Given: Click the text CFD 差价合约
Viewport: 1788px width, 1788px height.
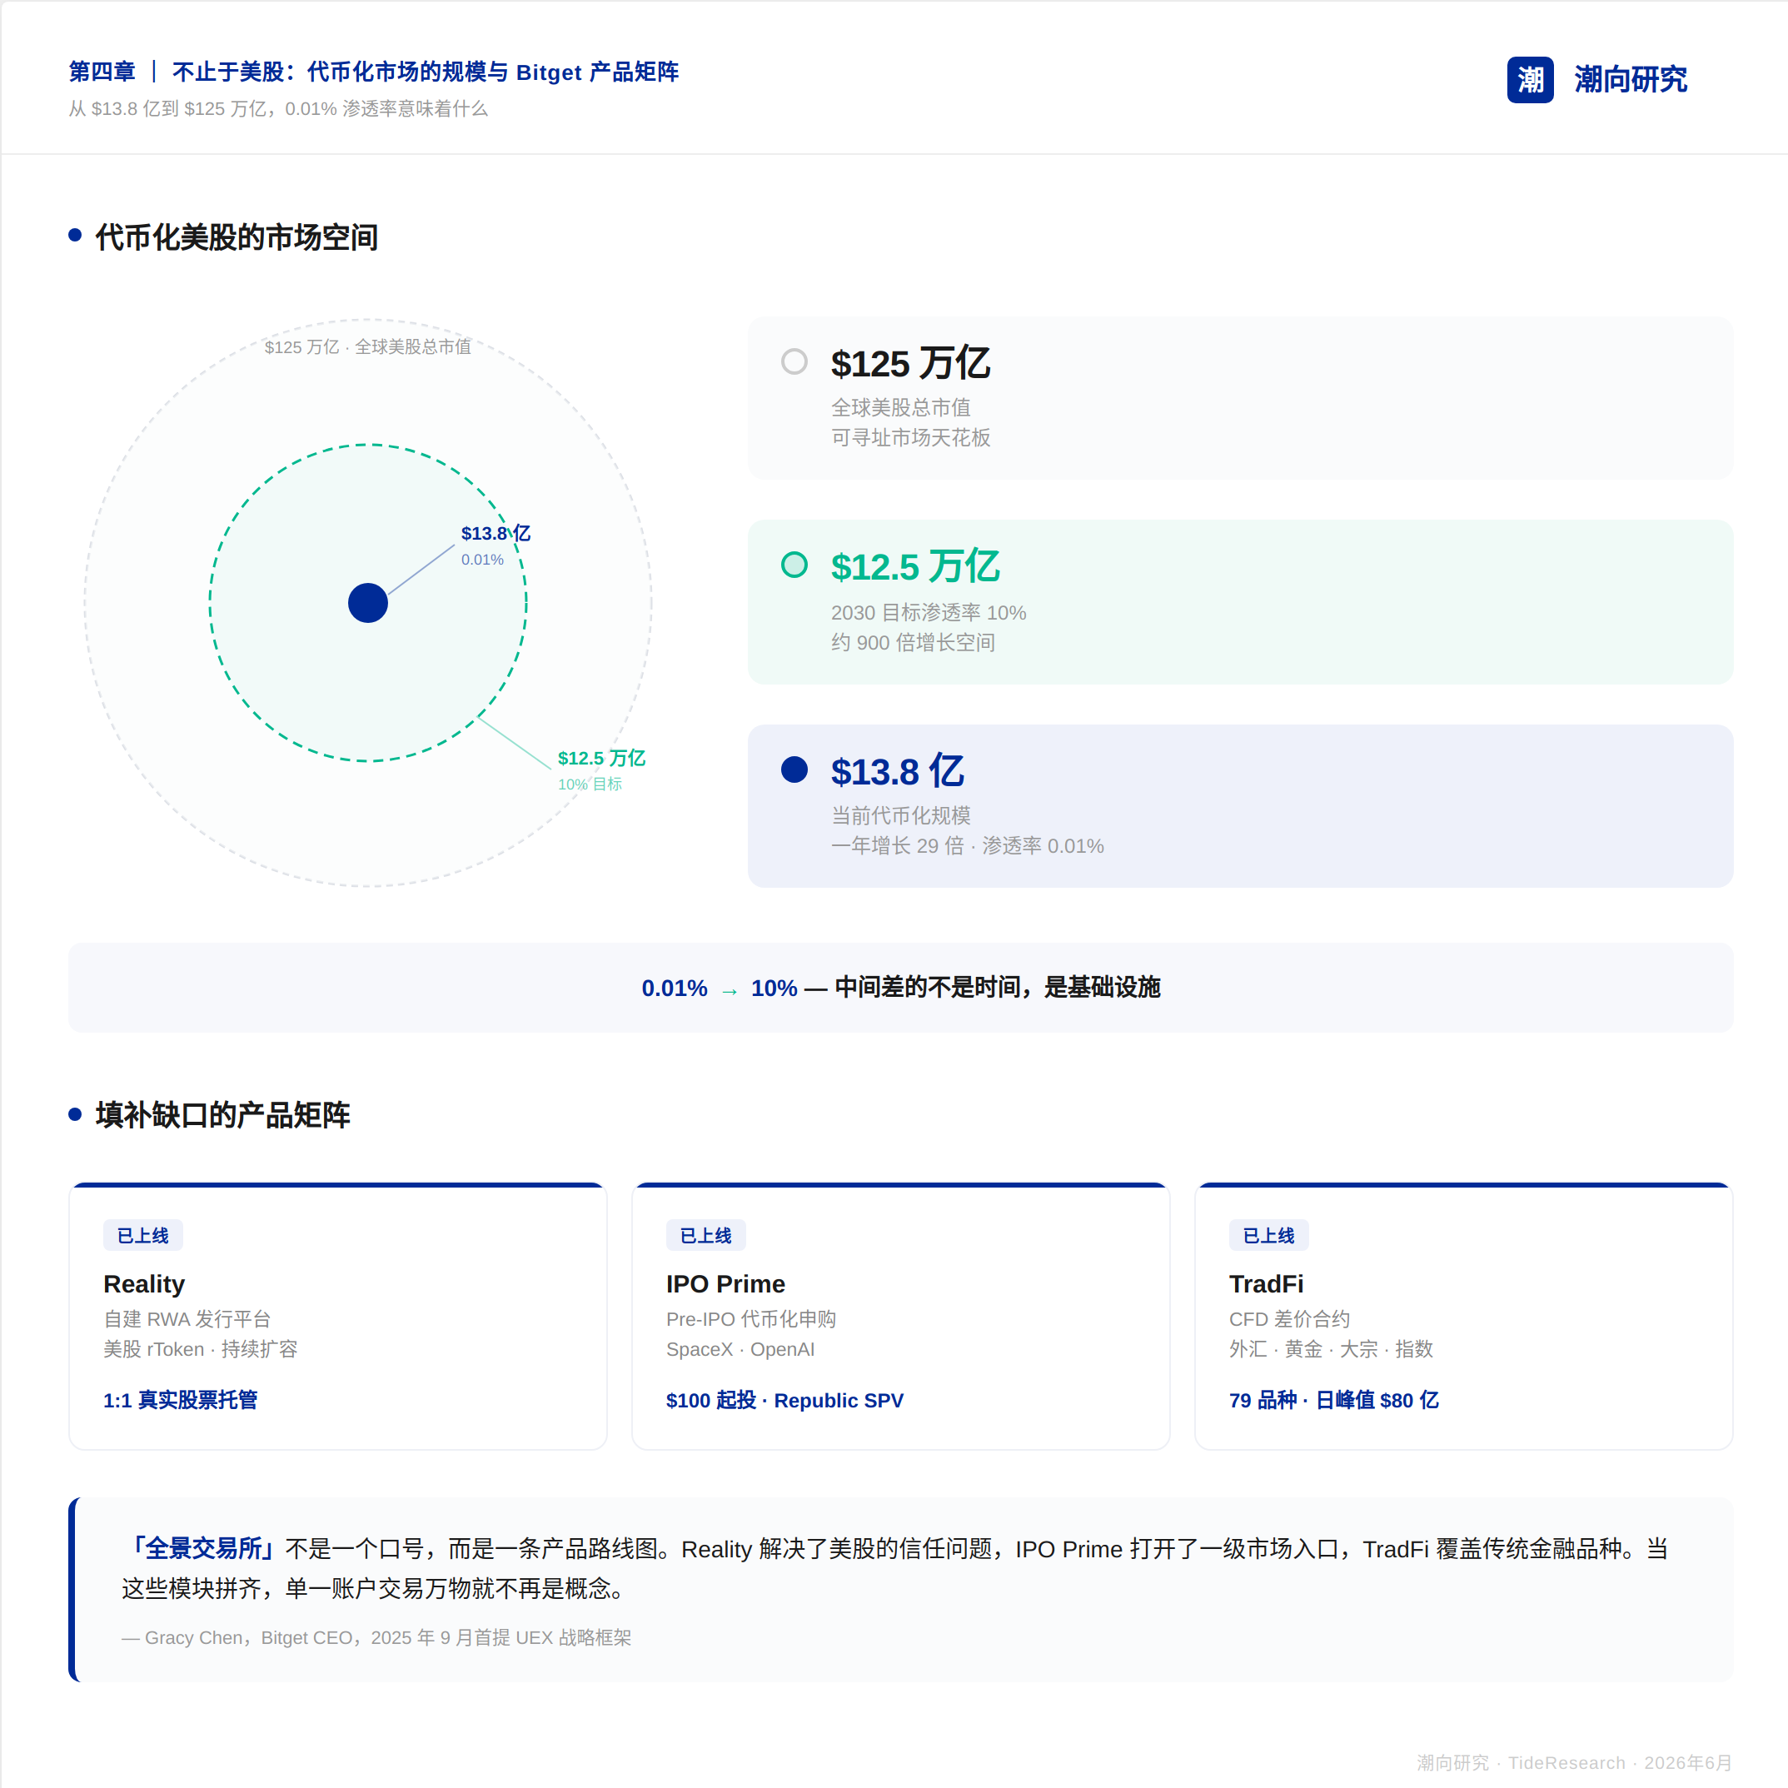Looking at the screenshot, I should pos(1289,1319).
